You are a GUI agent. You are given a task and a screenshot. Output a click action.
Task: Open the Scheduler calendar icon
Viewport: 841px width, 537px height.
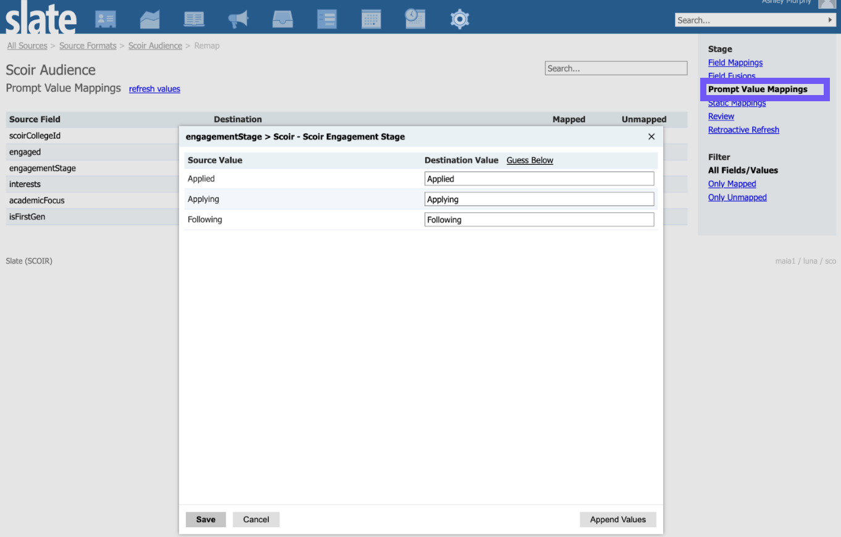[x=371, y=19]
